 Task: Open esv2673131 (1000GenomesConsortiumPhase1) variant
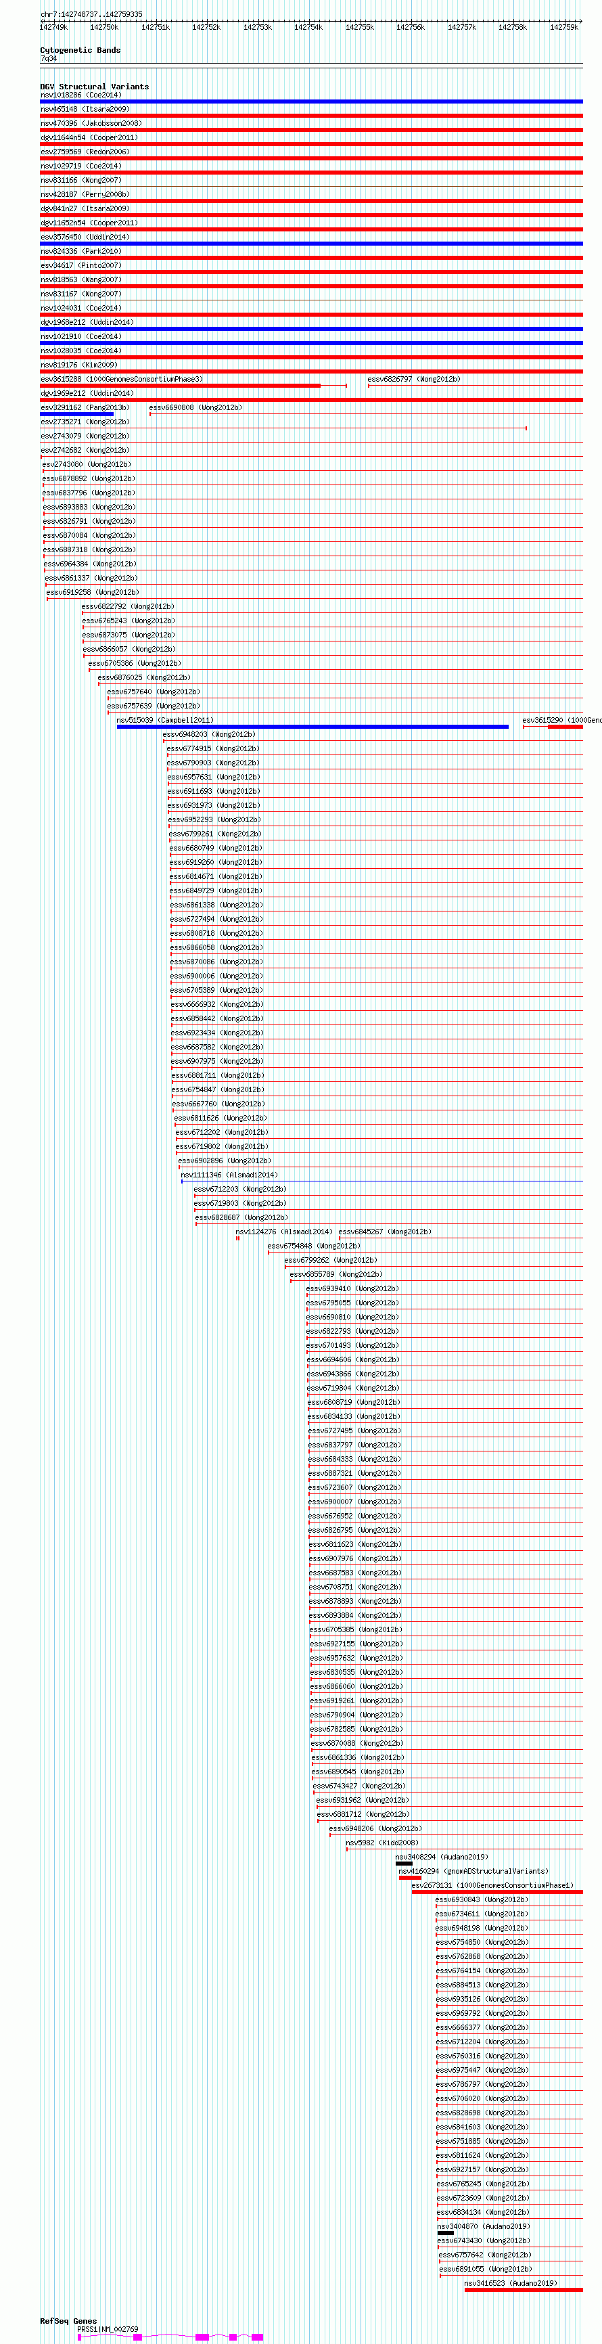493,1887
